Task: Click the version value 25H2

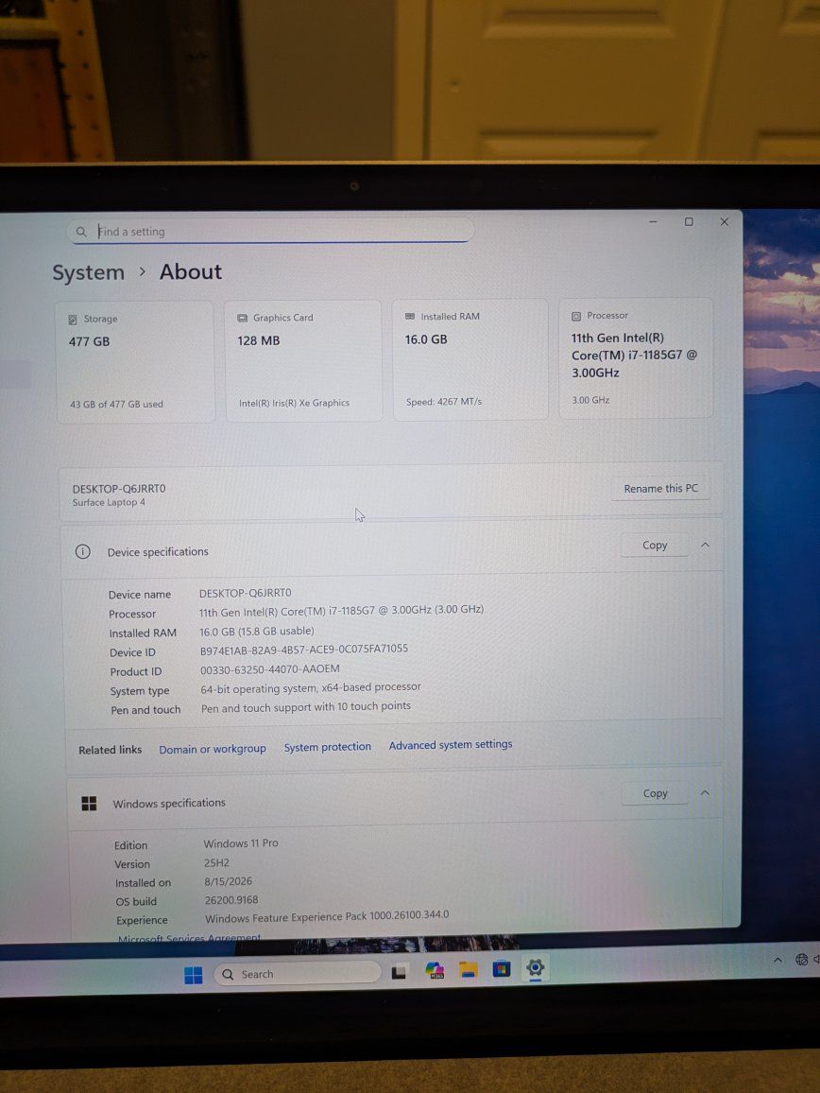Action: coord(216,862)
